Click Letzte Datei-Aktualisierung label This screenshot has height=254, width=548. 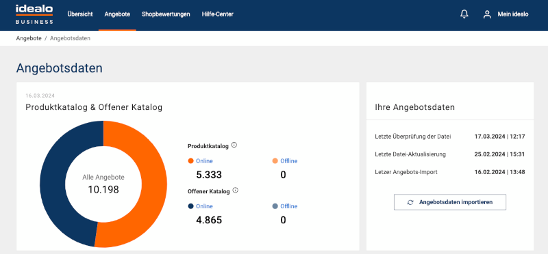(410, 154)
